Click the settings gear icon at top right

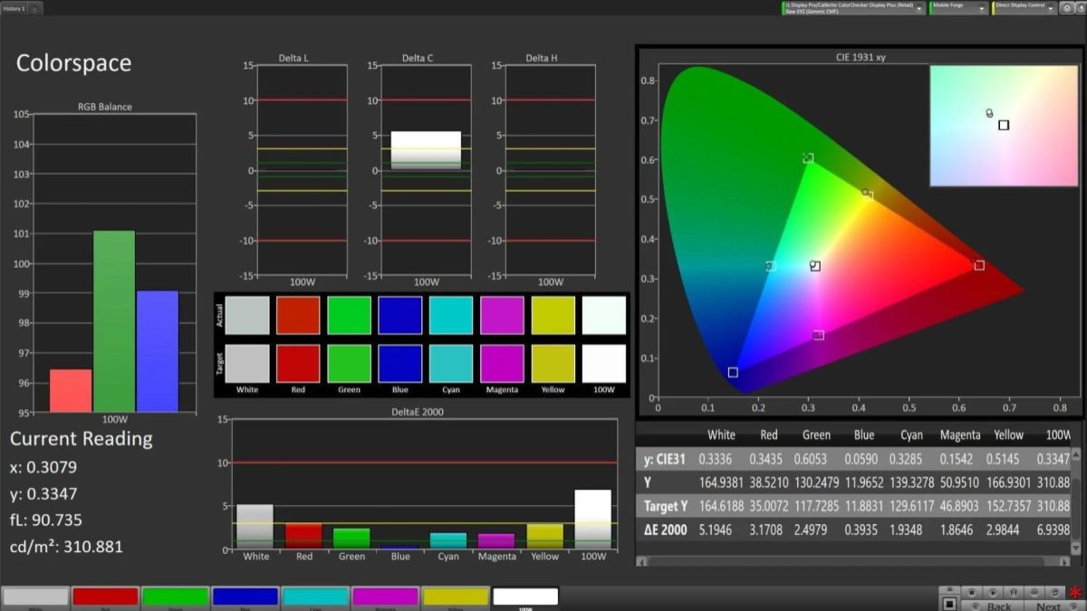(x=1067, y=8)
